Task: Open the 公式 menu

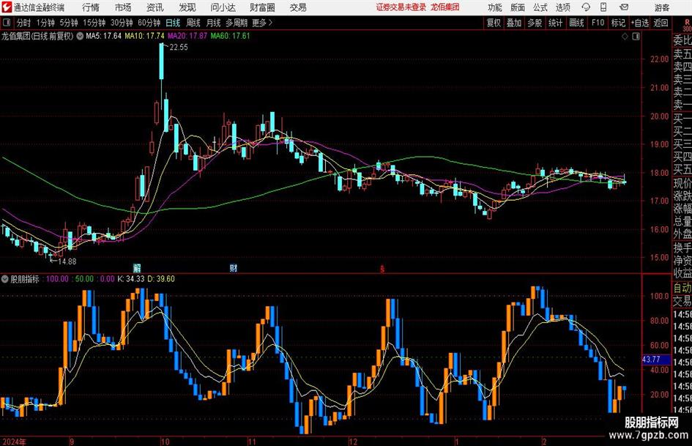Action: tap(540, 7)
